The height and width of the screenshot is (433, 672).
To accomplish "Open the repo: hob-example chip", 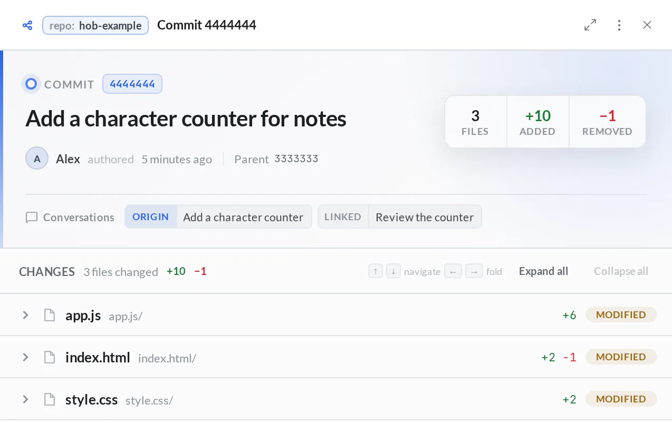I will pyautogui.click(x=95, y=25).
